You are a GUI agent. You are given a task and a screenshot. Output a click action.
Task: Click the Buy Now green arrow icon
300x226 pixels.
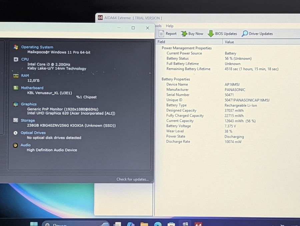click(x=184, y=33)
